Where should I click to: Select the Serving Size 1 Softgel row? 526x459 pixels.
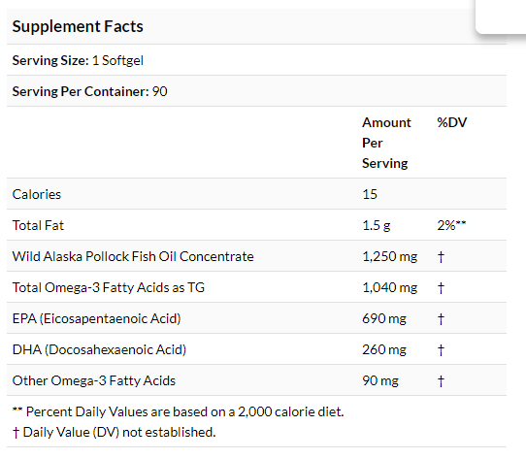point(256,60)
